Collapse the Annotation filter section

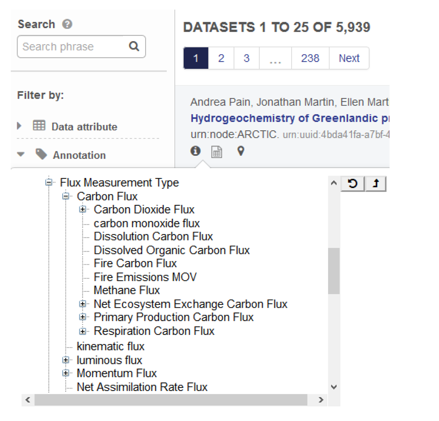21,154
